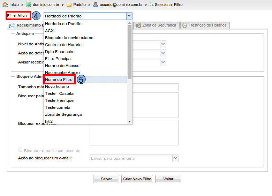Click the Padrão folder icon in breadcrumb
The height and width of the screenshot is (196, 272).
click(69, 5)
